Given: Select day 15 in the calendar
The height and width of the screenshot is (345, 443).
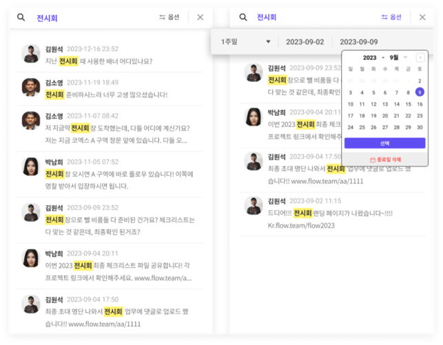Looking at the screenshot, I should [408, 104].
